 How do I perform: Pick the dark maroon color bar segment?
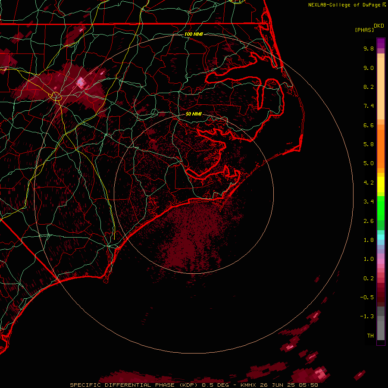point(381,297)
